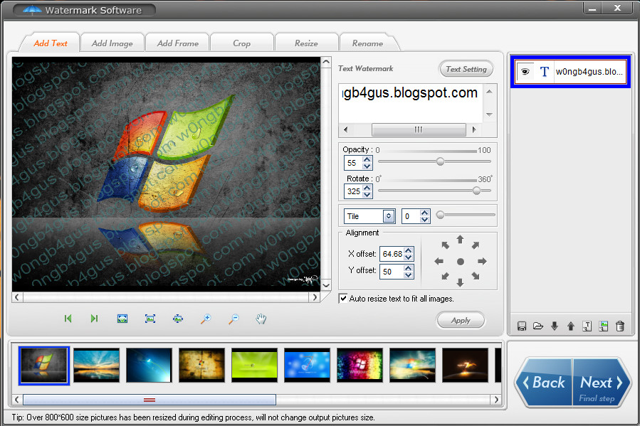640x426 pixels.
Task: Align the watermark to bottom-right
Action: click(x=475, y=276)
